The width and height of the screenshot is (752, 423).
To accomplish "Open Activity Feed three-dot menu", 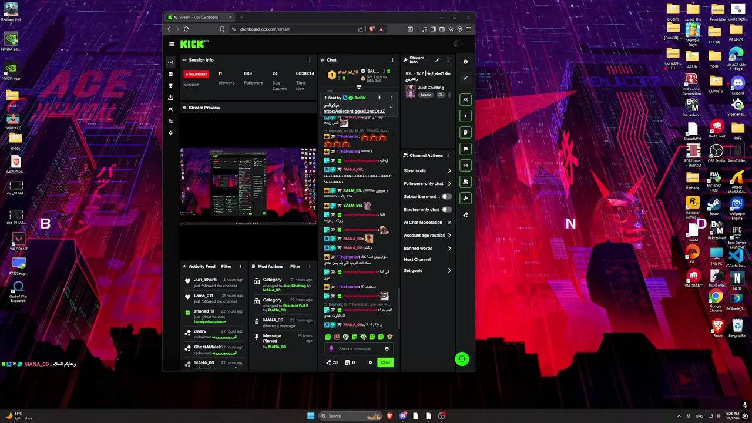I will click(240, 266).
